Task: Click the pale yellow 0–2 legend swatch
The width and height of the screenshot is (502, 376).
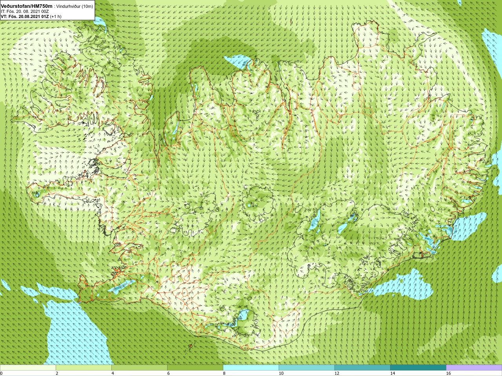Action: point(28,368)
